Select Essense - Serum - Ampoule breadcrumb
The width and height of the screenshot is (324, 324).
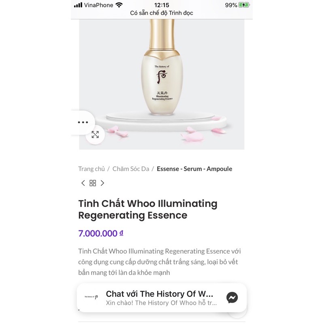[x=194, y=169]
